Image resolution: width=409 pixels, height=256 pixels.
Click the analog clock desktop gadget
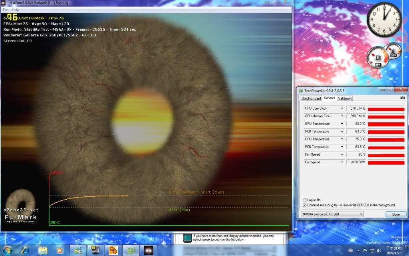click(384, 19)
